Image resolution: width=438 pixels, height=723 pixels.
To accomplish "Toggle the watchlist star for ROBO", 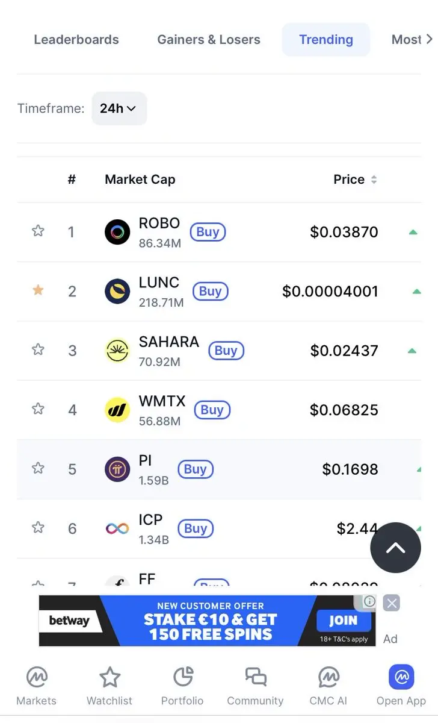I will click(x=38, y=231).
